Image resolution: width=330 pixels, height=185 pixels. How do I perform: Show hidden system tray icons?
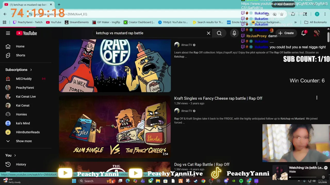[299, 181]
